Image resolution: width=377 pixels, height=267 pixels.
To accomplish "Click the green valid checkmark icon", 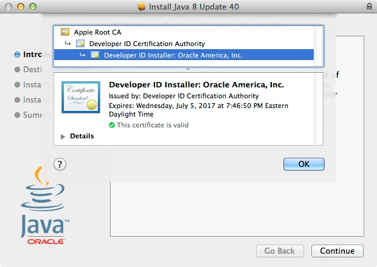I will pos(112,125).
